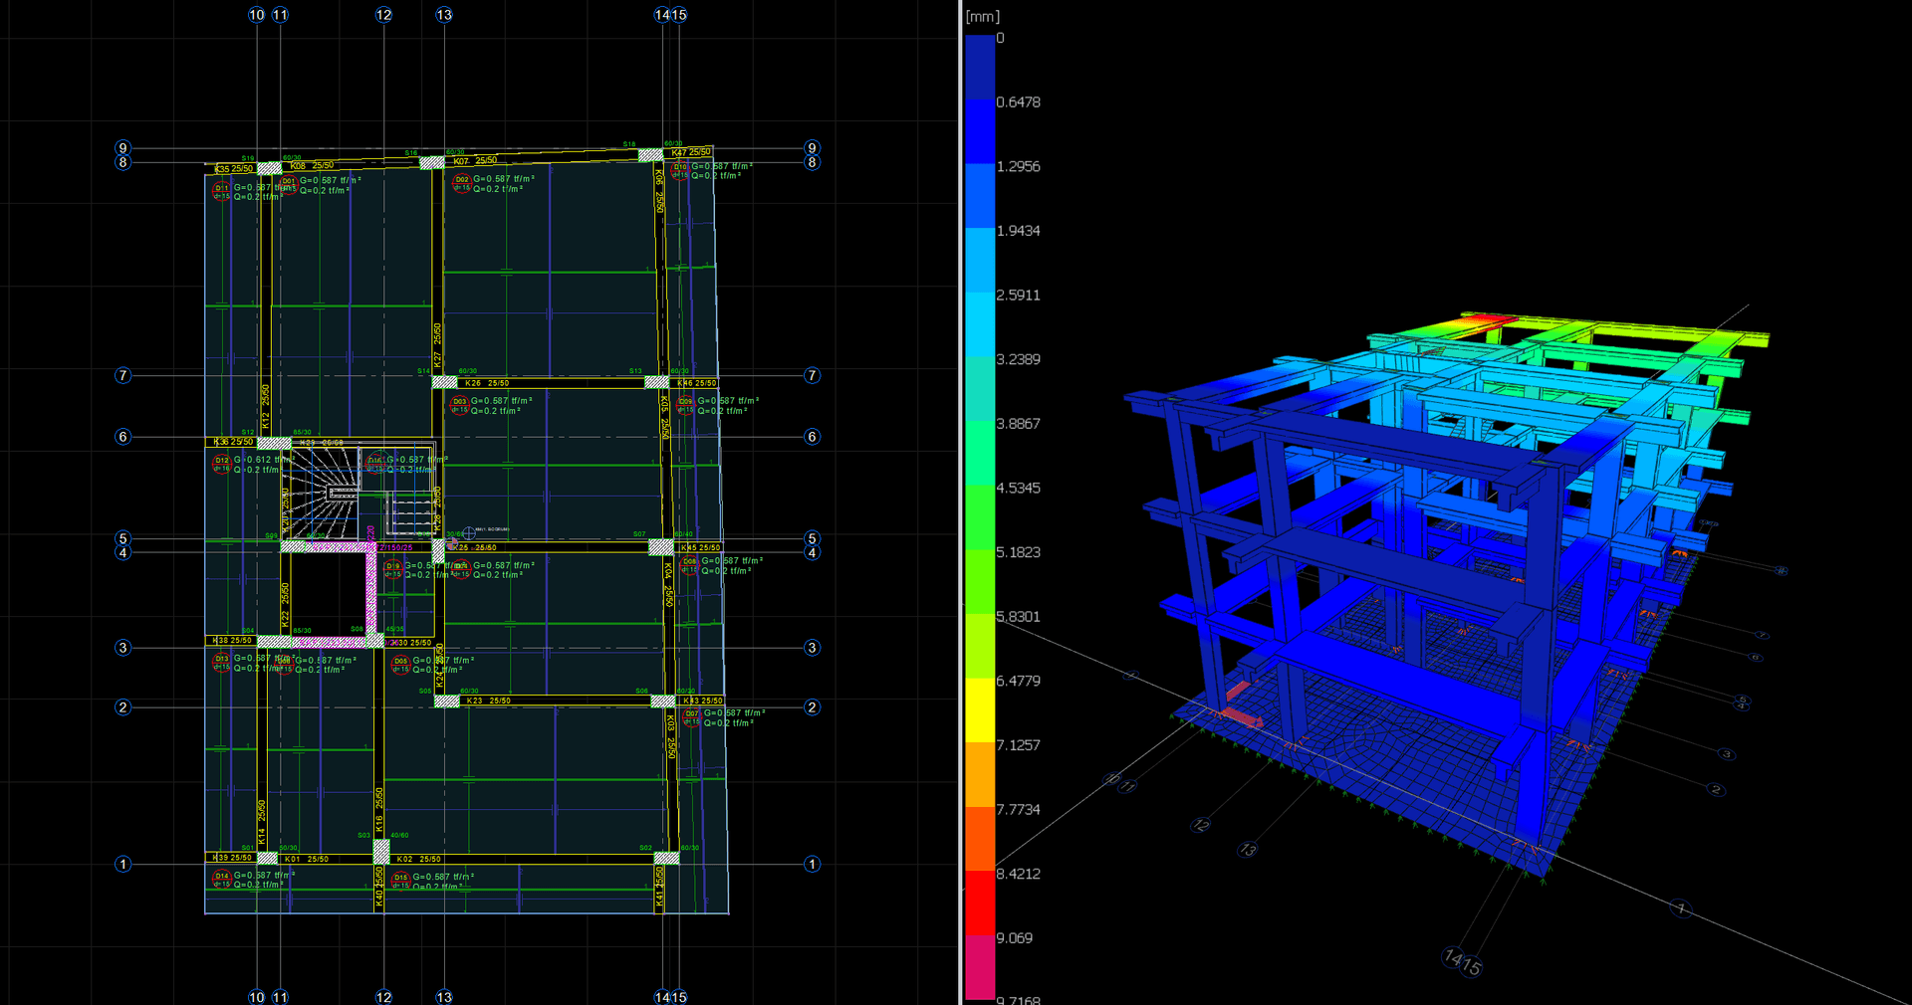Image resolution: width=1912 pixels, height=1005 pixels.
Task: Select beam label K43 25/50
Action: pyautogui.click(x=704, y=701)
